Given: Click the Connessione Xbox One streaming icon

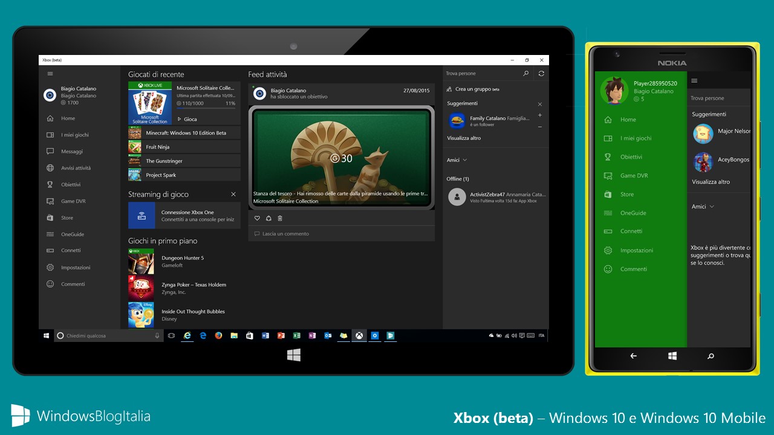Looking at the screenshot, I should coord(141,215).
